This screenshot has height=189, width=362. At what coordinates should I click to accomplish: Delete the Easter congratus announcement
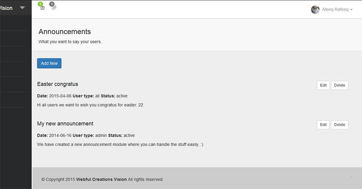(339, 85)
